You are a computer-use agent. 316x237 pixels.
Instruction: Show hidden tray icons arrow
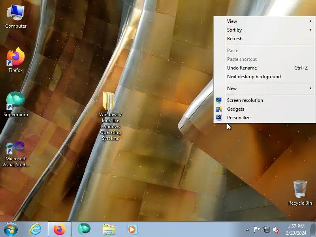tap(247, 229)
